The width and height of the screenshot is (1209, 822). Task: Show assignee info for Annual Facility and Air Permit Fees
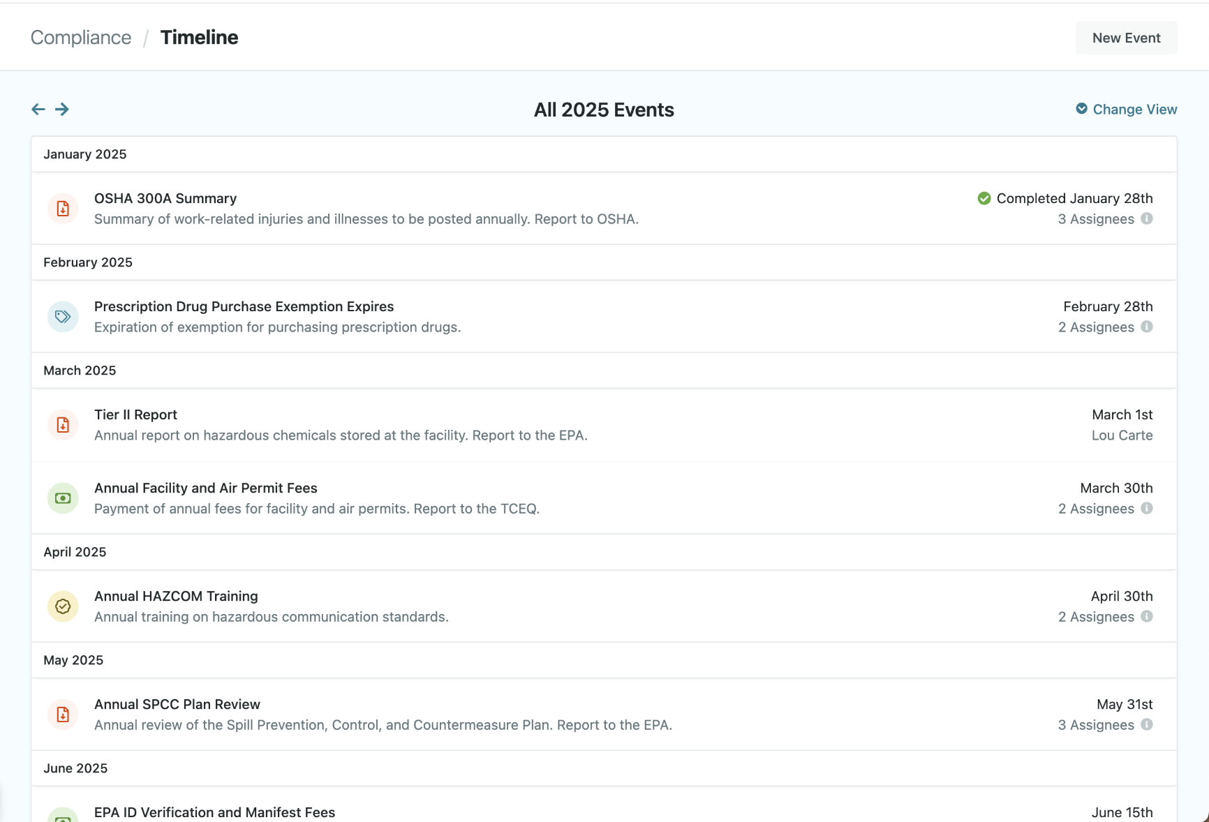[x=1147, y=509]
